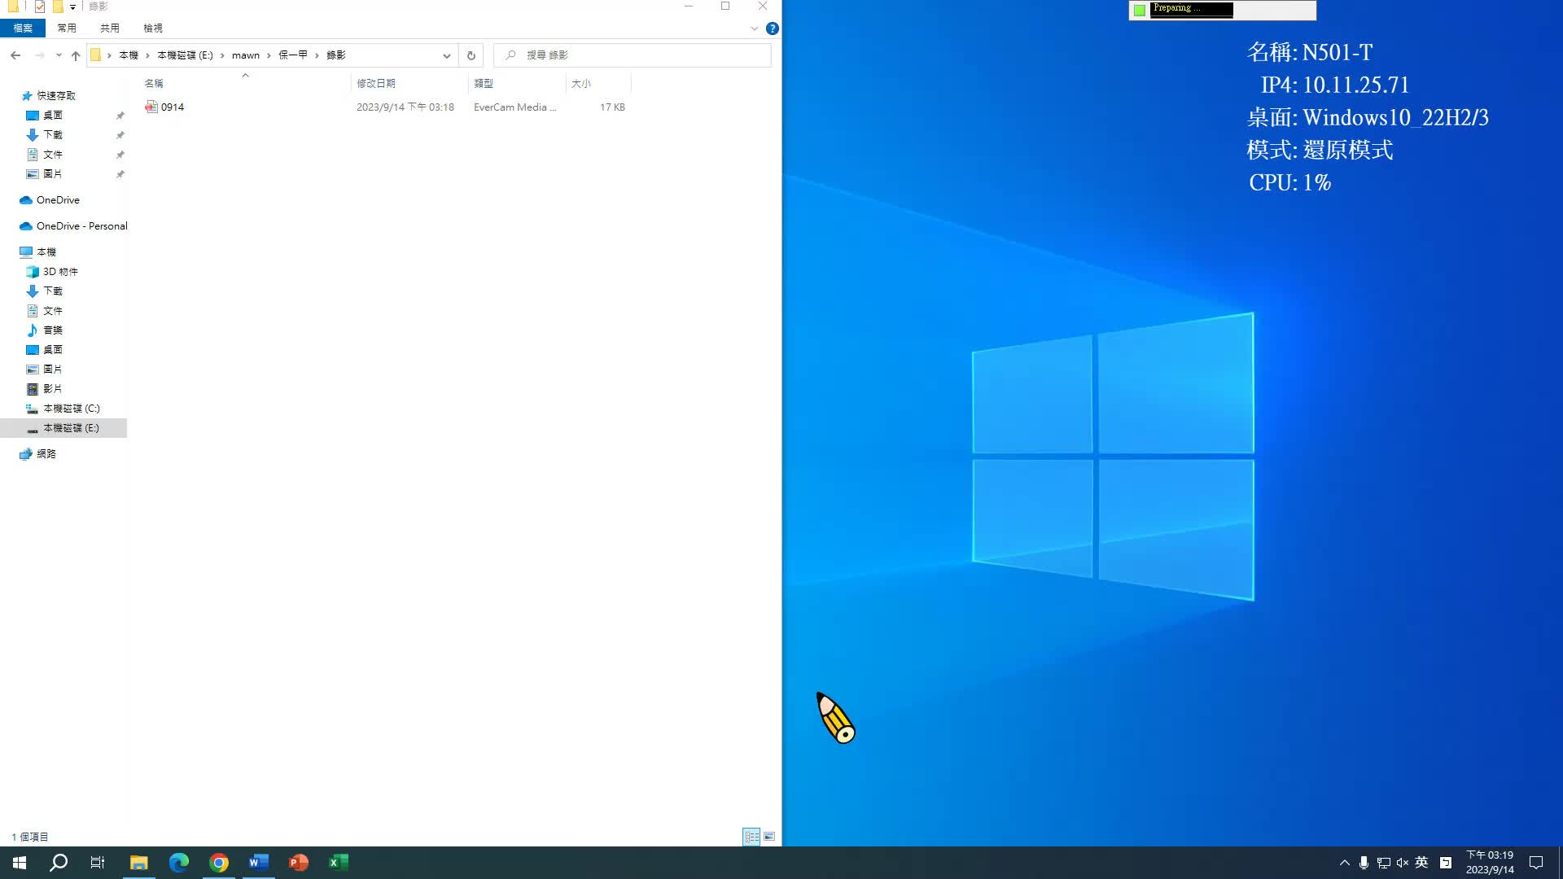Open the 檔案 menu tab
1563x879 pixels.
pos(23,28)
